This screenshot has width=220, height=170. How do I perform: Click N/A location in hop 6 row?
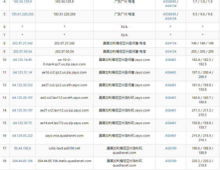tap(124, 27)
